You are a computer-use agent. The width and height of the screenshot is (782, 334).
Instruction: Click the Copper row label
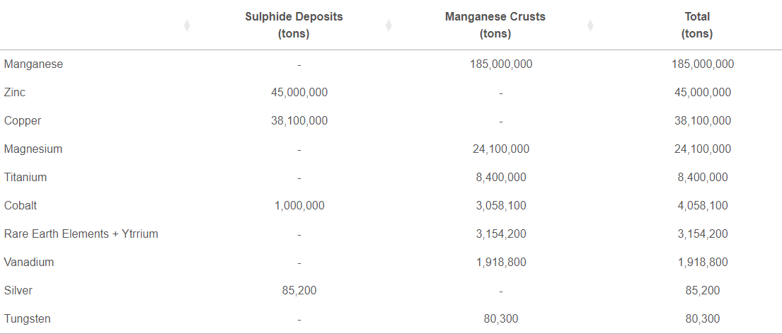pos(23,120)
